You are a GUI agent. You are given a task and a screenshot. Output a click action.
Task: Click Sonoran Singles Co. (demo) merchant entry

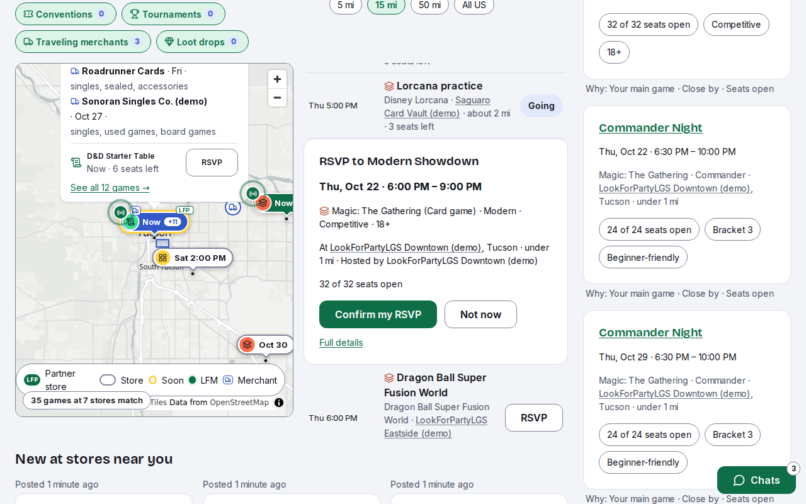click(144, 101)
